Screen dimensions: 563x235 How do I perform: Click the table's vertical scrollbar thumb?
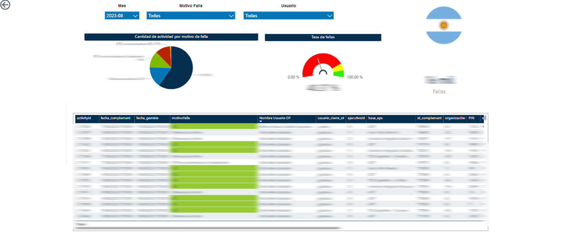[x=486, y=117]
